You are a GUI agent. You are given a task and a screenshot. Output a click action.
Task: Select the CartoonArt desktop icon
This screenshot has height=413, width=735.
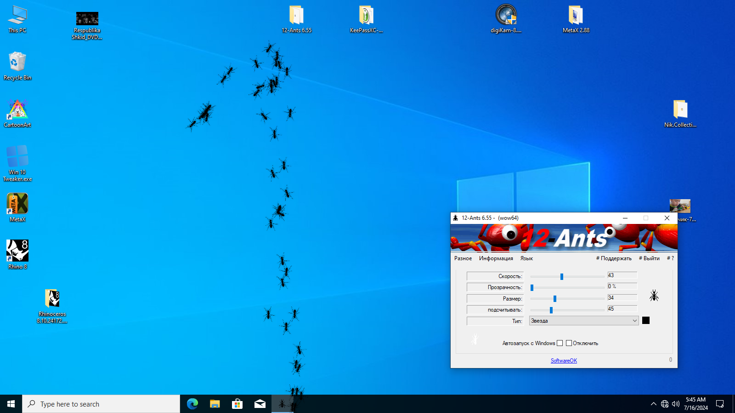tap(17, 110)
